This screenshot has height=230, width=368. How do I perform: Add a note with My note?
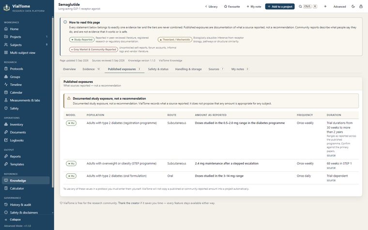(x=254, y=7)
